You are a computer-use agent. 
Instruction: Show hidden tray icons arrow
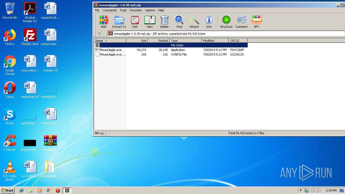pyautogui.click(x=301, y=190)
